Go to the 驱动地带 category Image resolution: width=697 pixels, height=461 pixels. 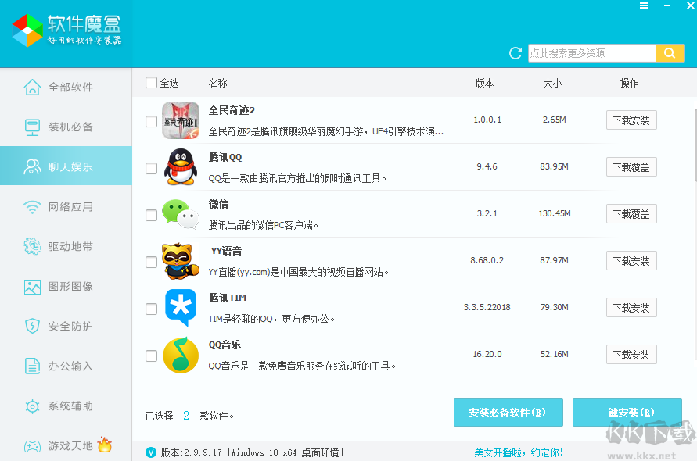[66, 246]
